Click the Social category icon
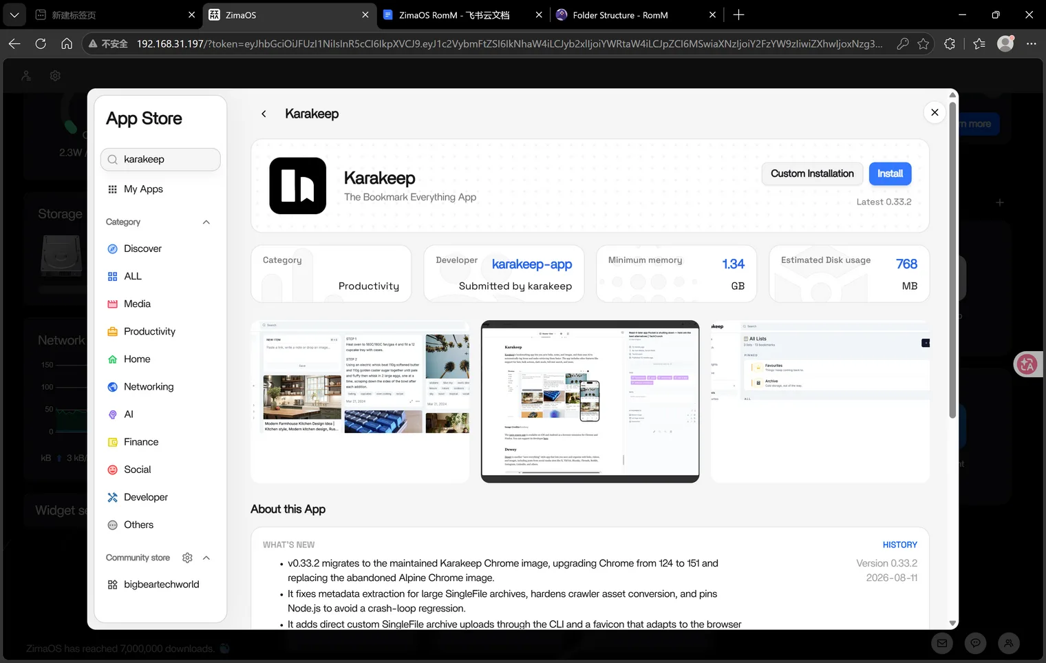This screenshot has height=663, width=1046. pyautogui.click(x=113, y=470)
